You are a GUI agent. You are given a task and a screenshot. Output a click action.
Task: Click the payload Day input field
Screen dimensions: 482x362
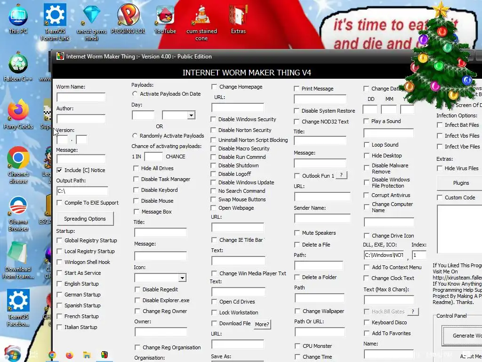tap(143, 115)
